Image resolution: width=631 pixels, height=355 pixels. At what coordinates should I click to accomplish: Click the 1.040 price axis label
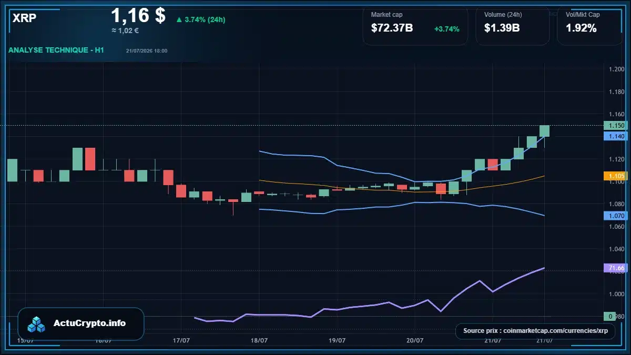click(616, 249)
